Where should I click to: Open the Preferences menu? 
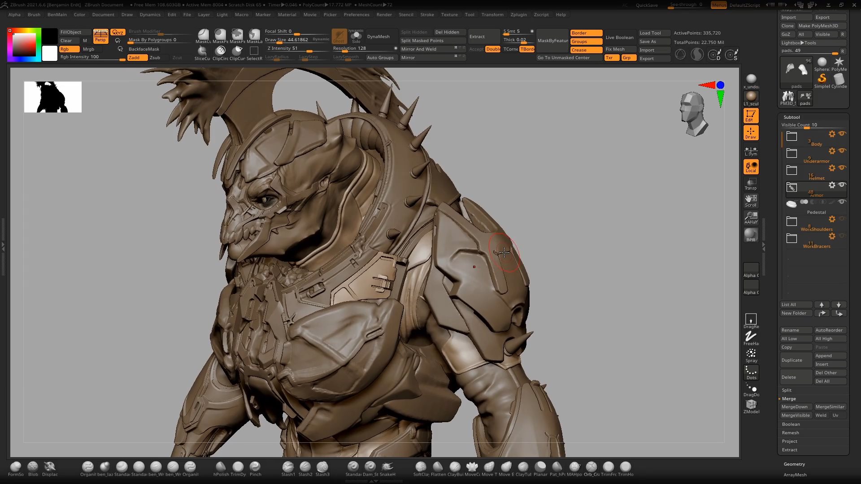[x=357, y=14]
